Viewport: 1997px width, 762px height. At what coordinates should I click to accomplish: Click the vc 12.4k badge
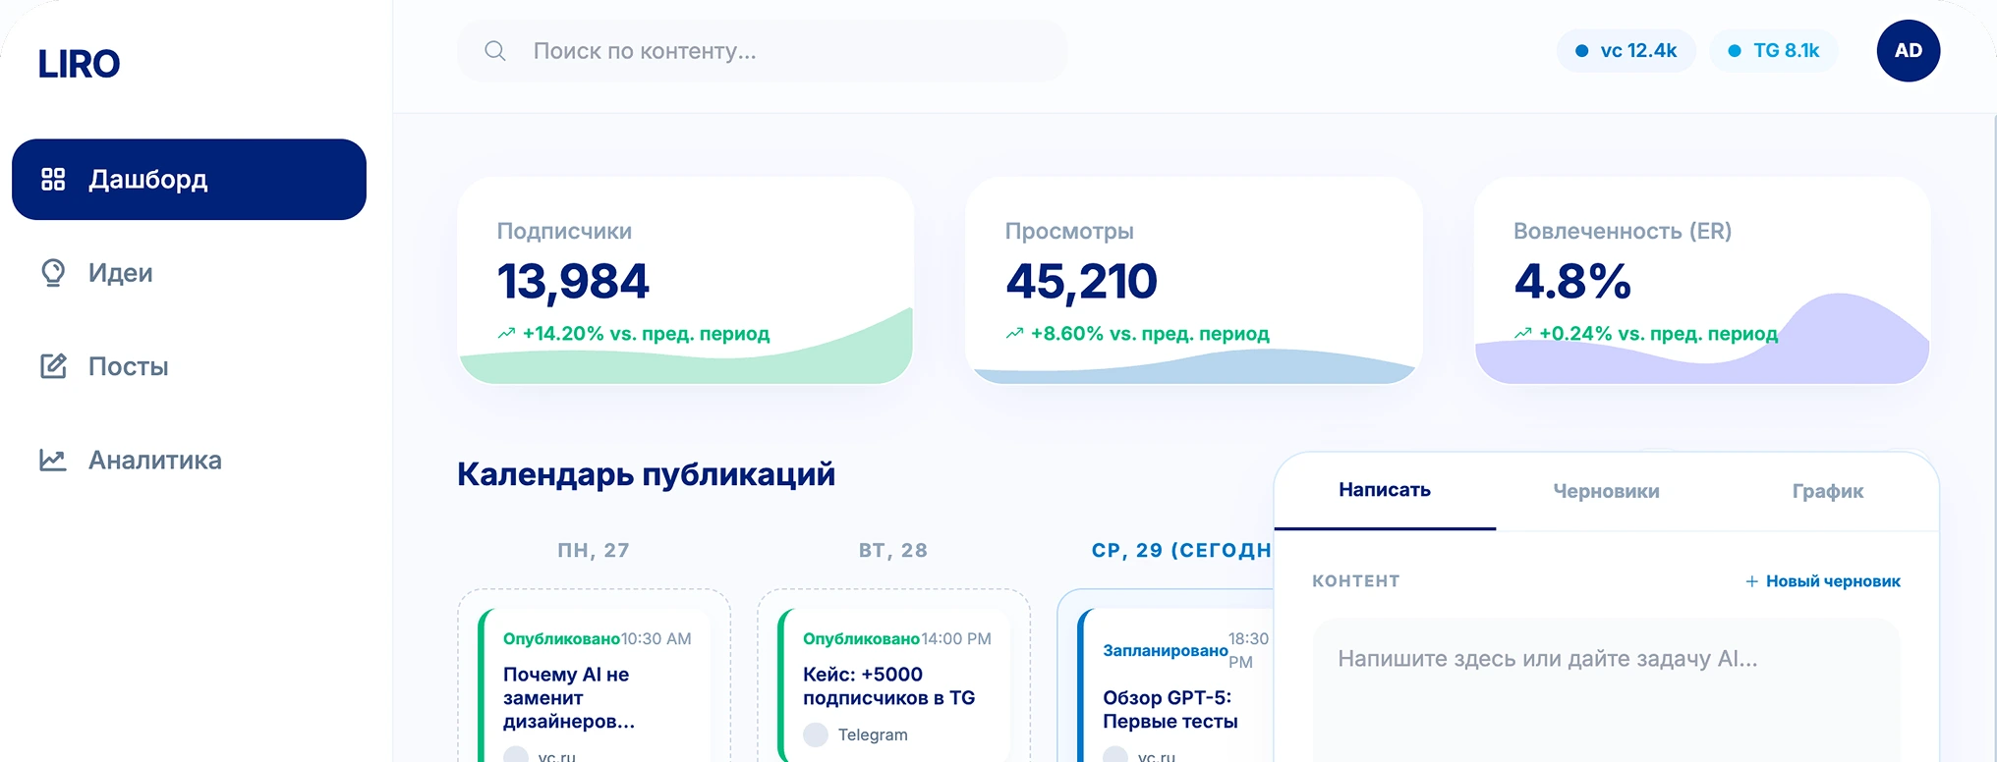(1626, 51)
